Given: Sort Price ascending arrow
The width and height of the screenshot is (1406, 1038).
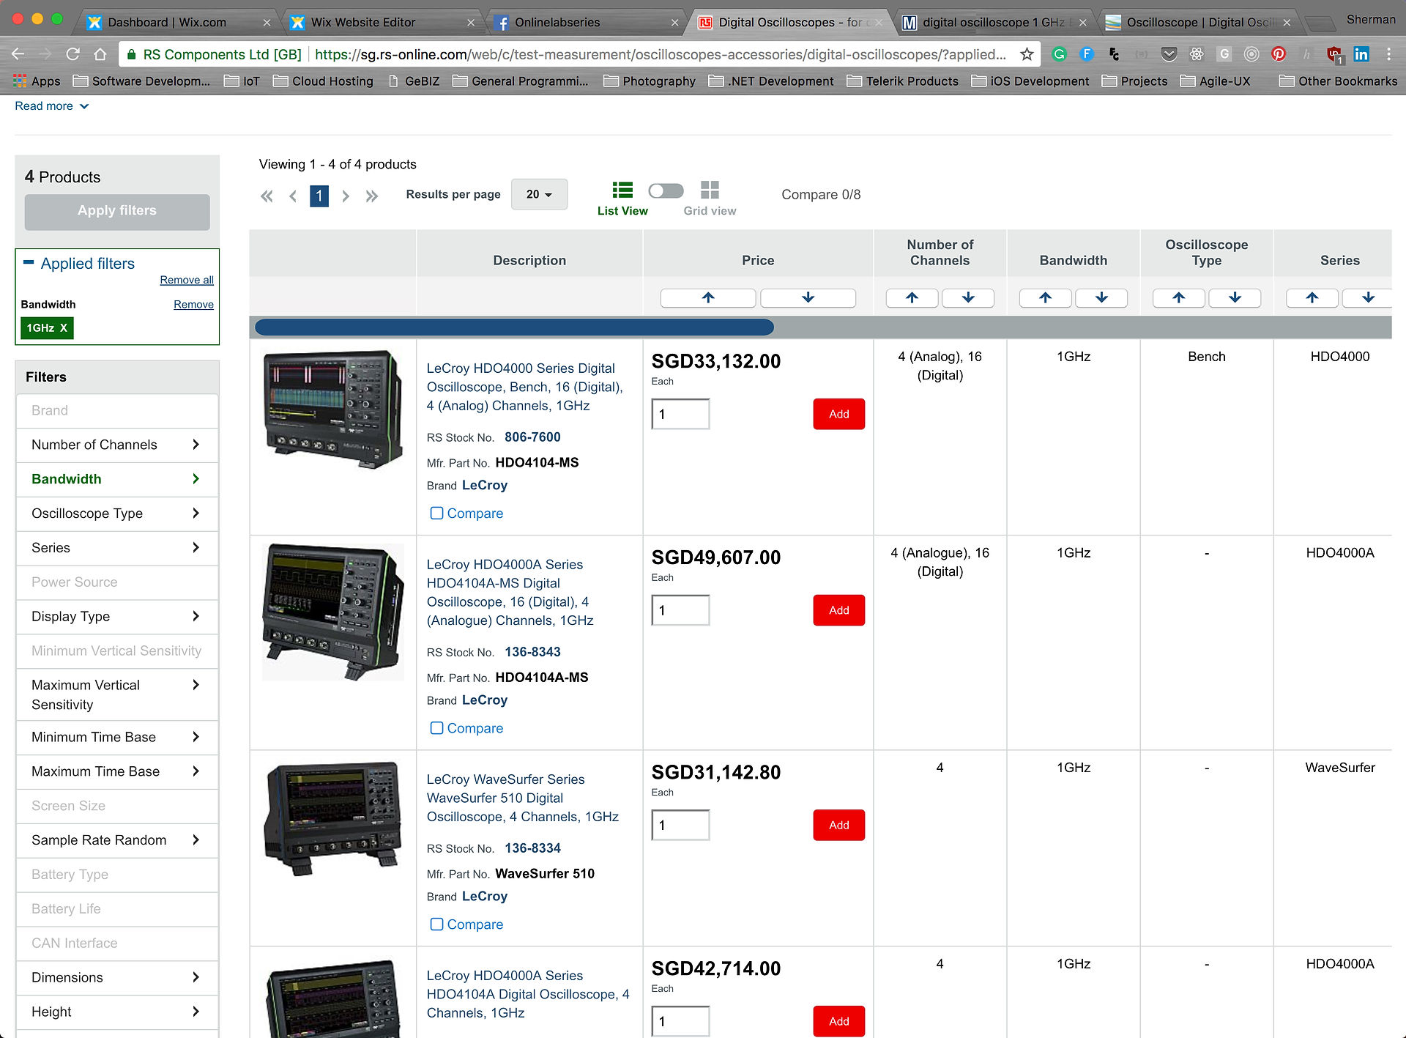Looking at the screenshot, I should [x=708, y=297].
